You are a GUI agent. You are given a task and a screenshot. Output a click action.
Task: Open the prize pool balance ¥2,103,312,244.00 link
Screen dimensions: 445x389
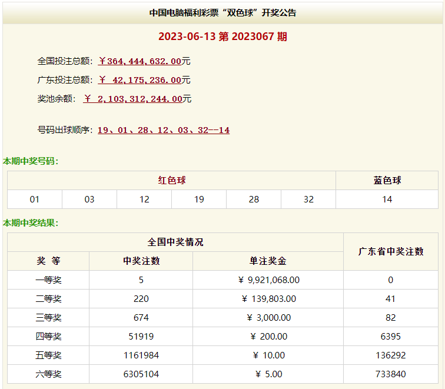(x=133, y=99)
